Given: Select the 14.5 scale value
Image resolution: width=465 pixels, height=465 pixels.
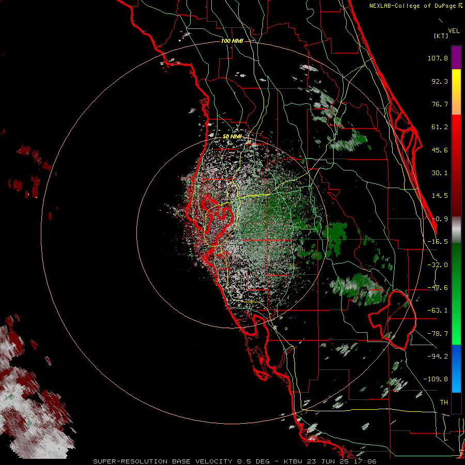Looking at the screenshot, I should [440, 196].
